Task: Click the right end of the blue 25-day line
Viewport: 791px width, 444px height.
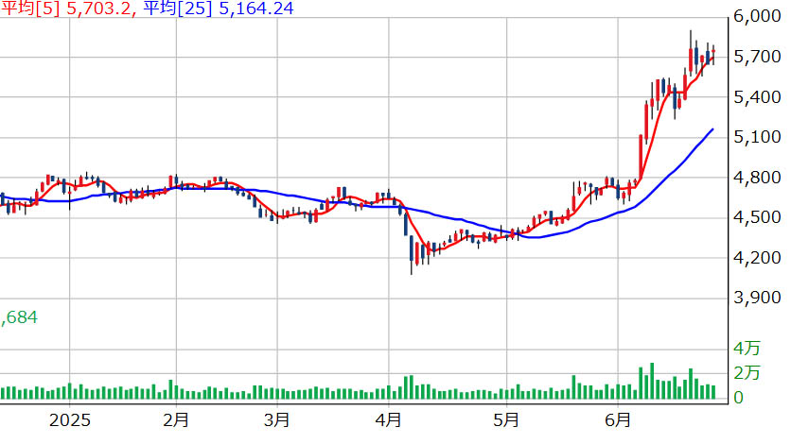Action: pos(712,129)
